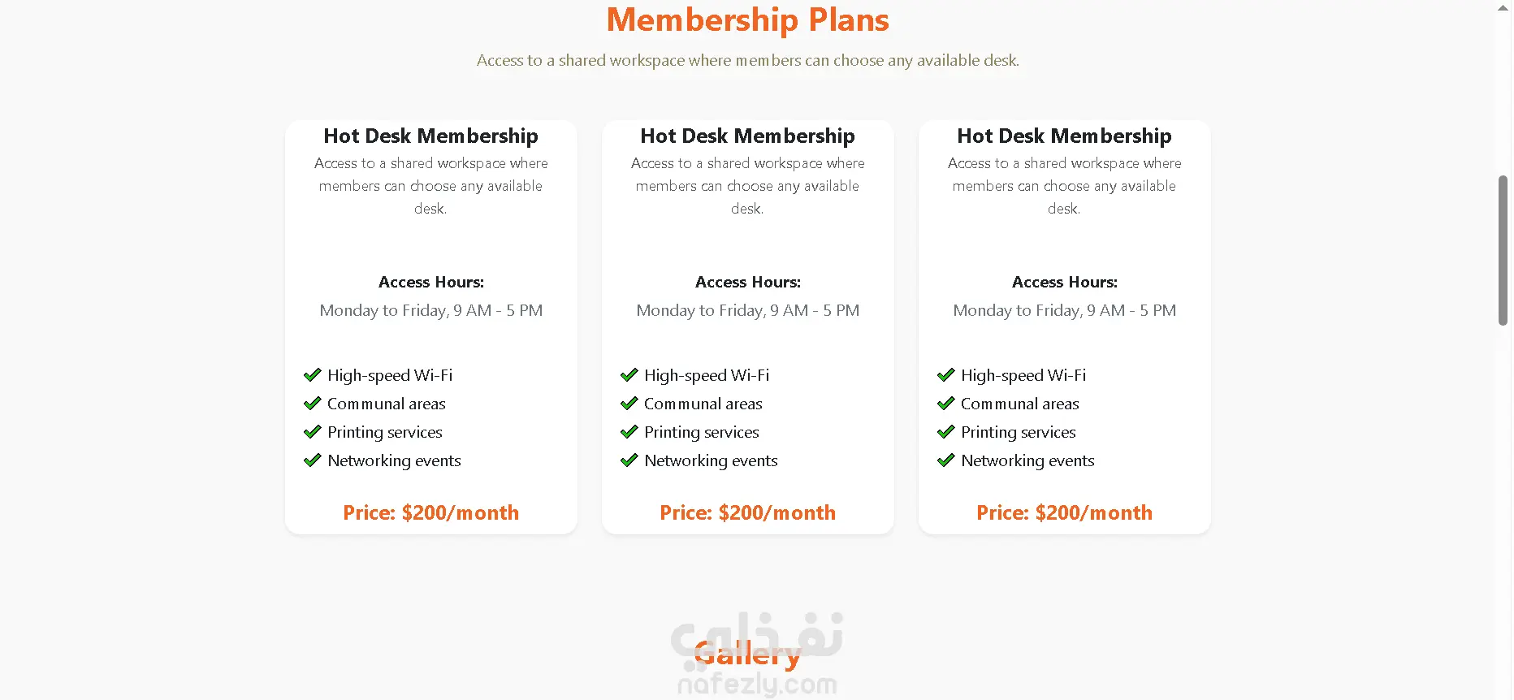
Task: Click the Gallery section heading
Action: pyautogui.click(x=747, y=654)
